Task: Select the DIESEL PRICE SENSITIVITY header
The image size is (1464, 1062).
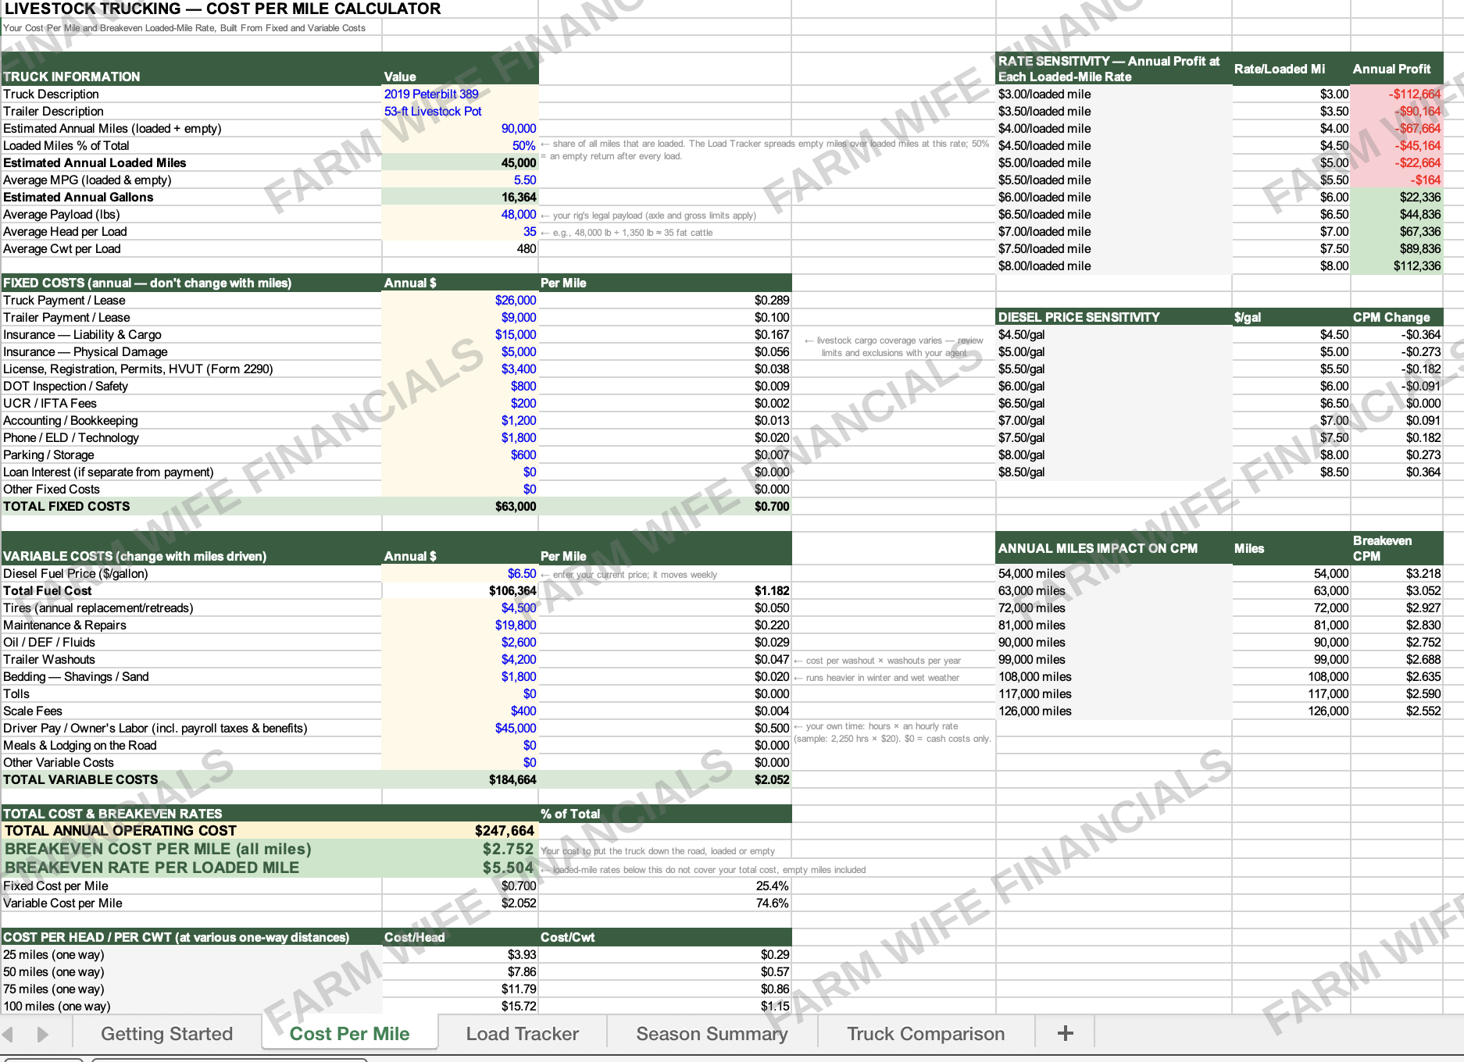Action: (1114, 318)
